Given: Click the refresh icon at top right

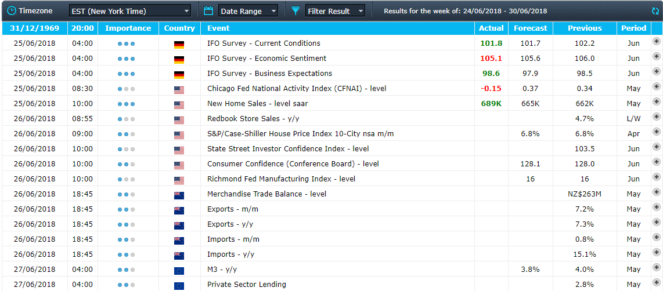Looking at the screenshot, I should click(655, 11).
